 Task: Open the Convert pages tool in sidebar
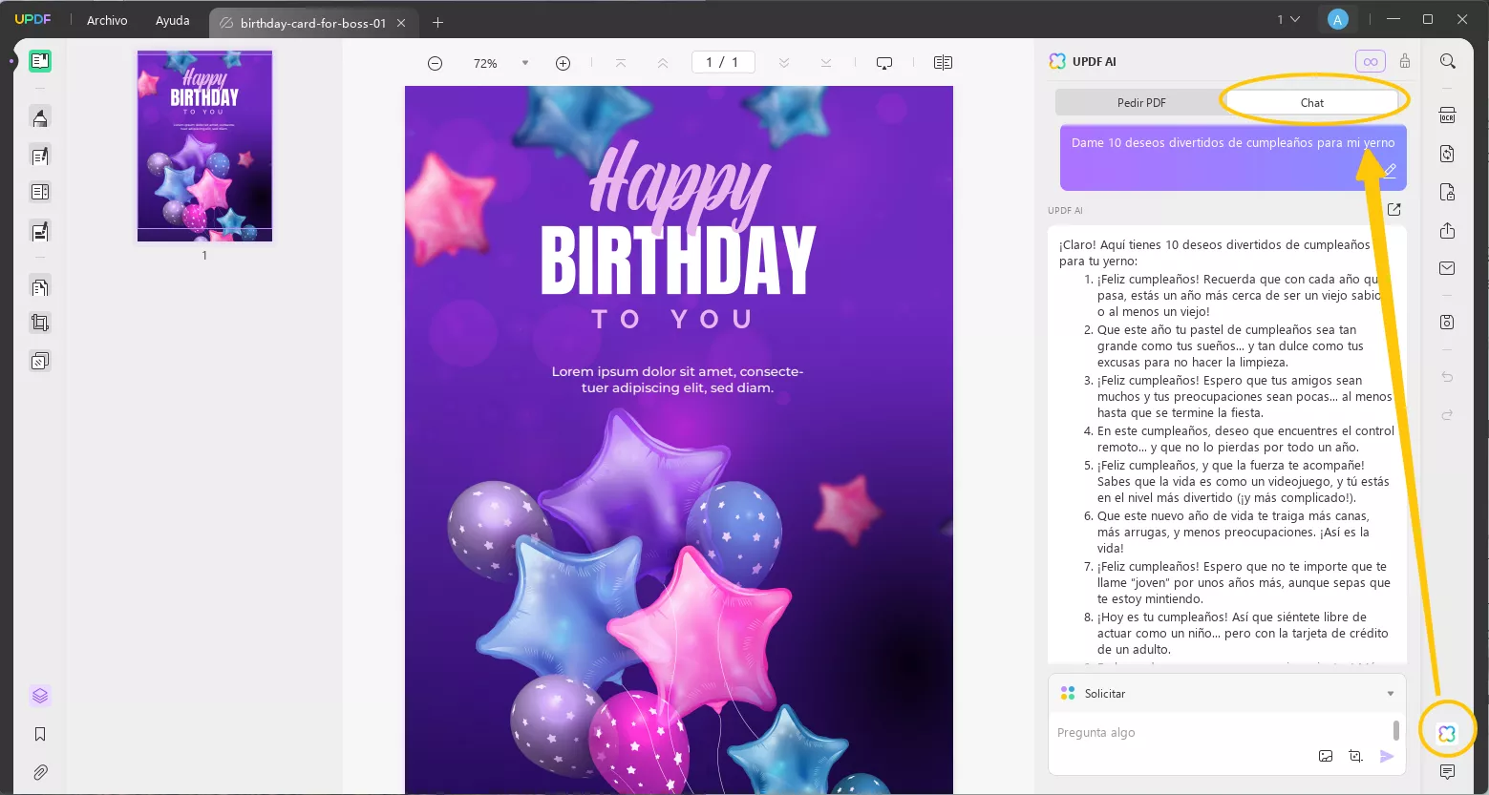40,286
